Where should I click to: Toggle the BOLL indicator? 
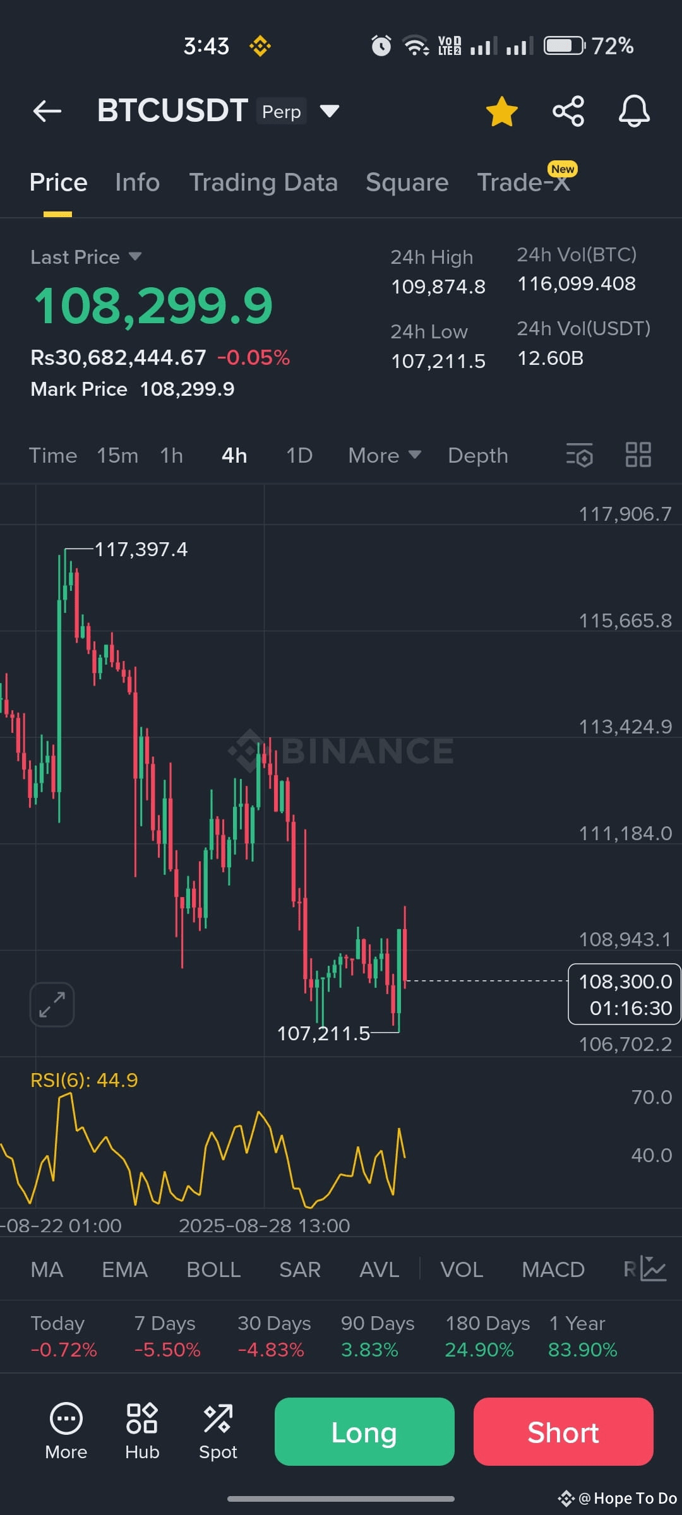click(213, 1269)
